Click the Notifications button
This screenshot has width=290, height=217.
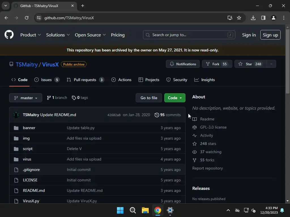click(183, 64)
